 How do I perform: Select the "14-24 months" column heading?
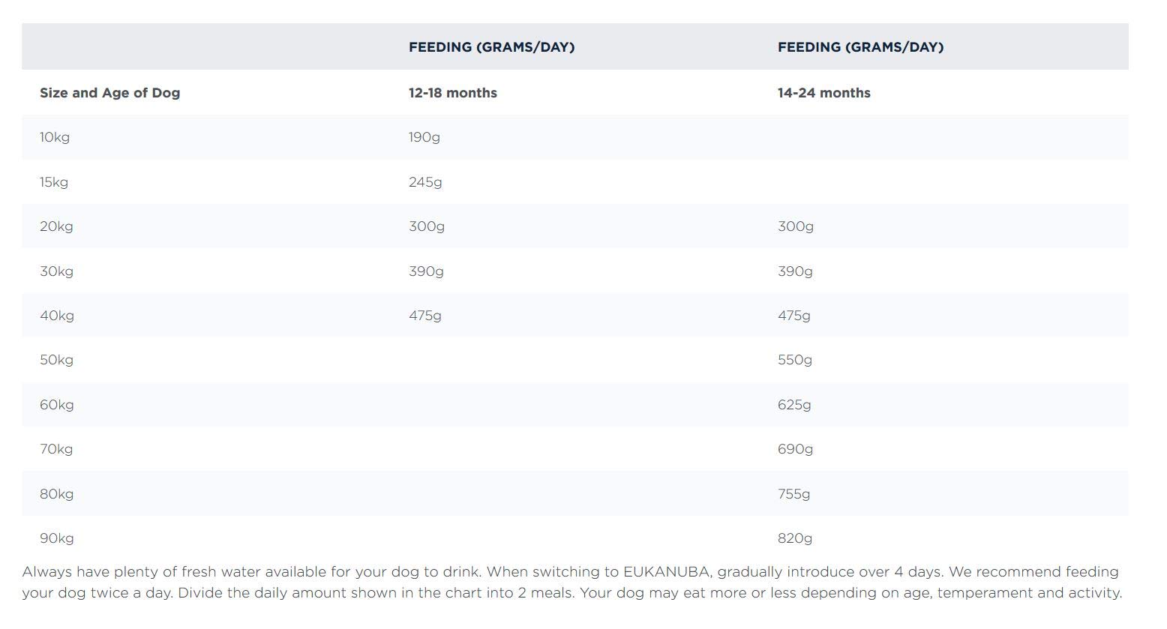click(x=823, y=93)
